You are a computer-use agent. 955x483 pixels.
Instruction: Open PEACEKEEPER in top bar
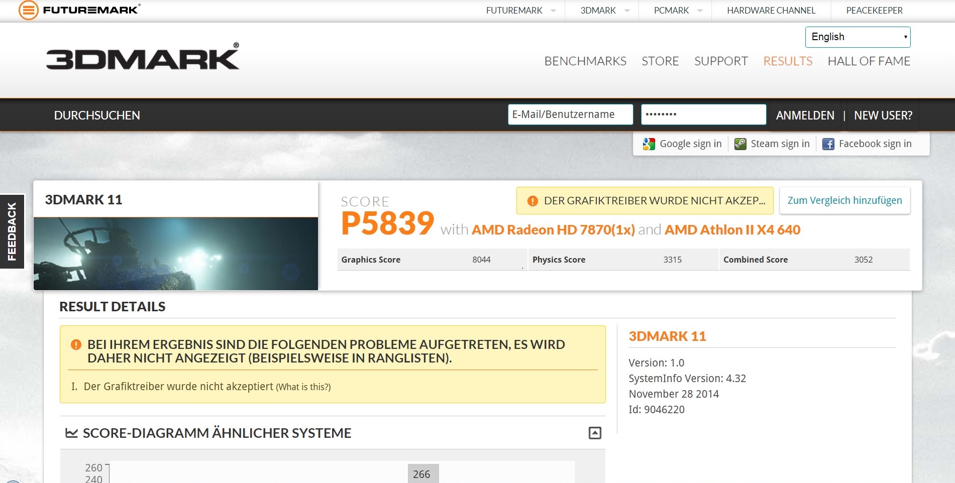point(874,11)
